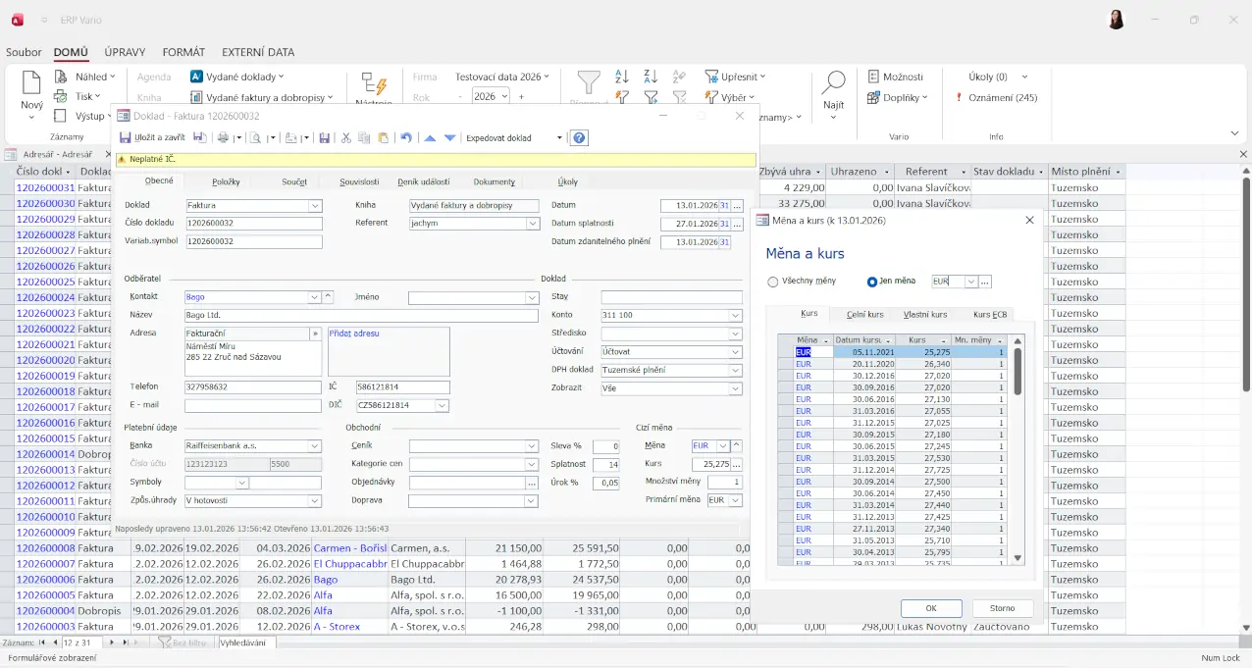The width and height of the screenshot is (1252, 668).
Task: Expand the Expedovat doklad dropdown
Action: [559, 138]
